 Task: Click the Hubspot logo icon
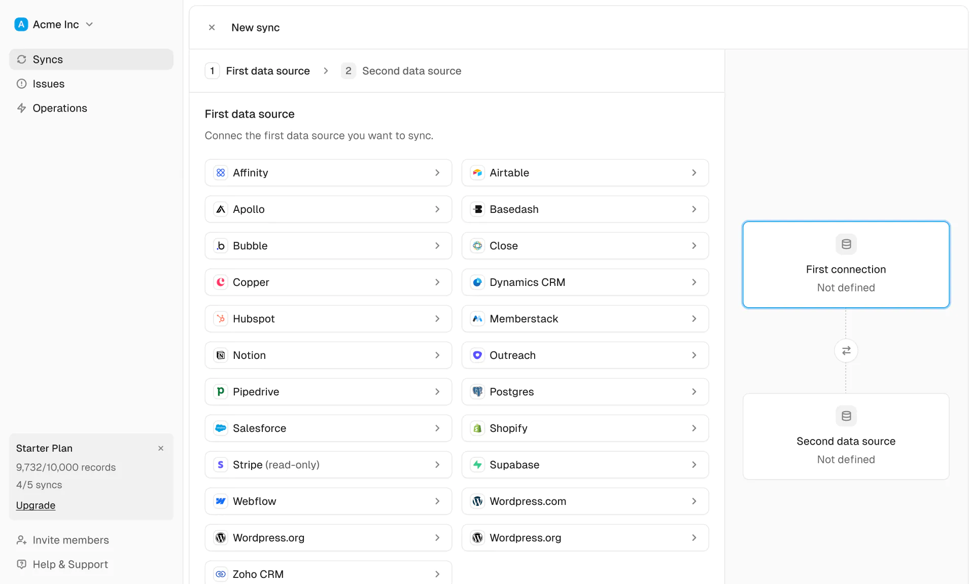click(220, 319)
